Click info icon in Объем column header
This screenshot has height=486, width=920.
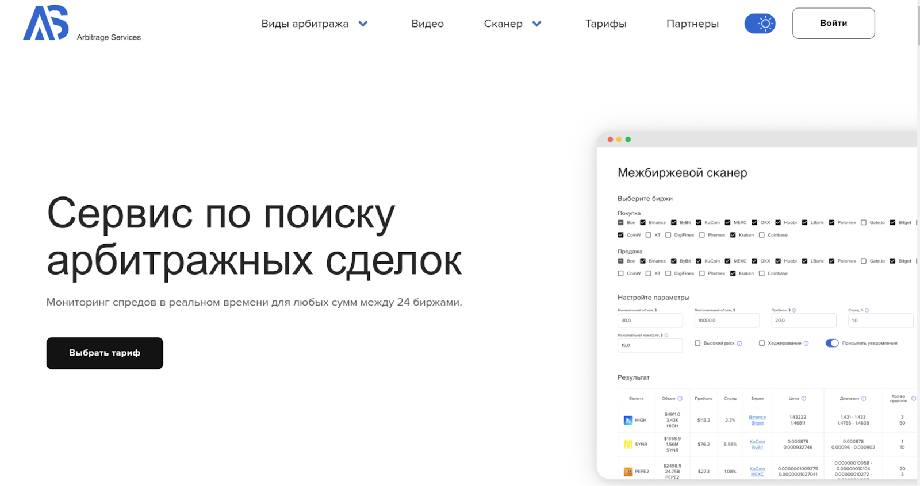680,399
